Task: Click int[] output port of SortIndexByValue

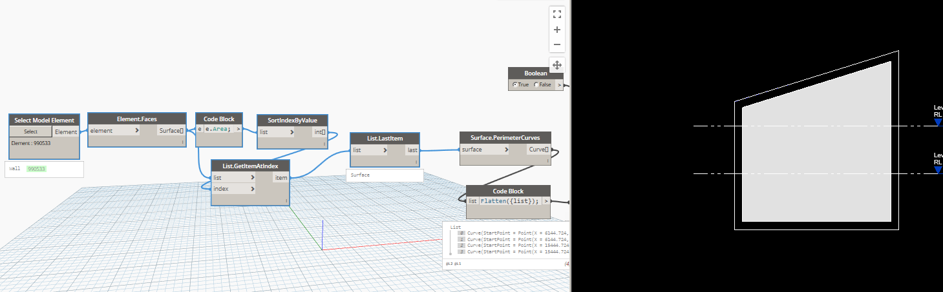Action: 319,131
